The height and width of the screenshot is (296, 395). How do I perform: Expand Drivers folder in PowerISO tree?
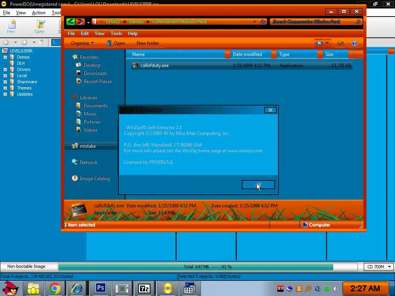point(5,69)
